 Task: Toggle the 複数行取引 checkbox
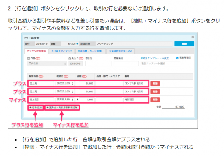(x=177, y=58)
